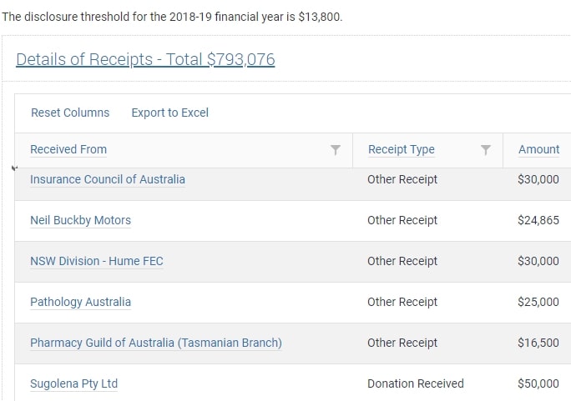Select the Donation Received cell
571x401 pixels.
coord(416,383)
